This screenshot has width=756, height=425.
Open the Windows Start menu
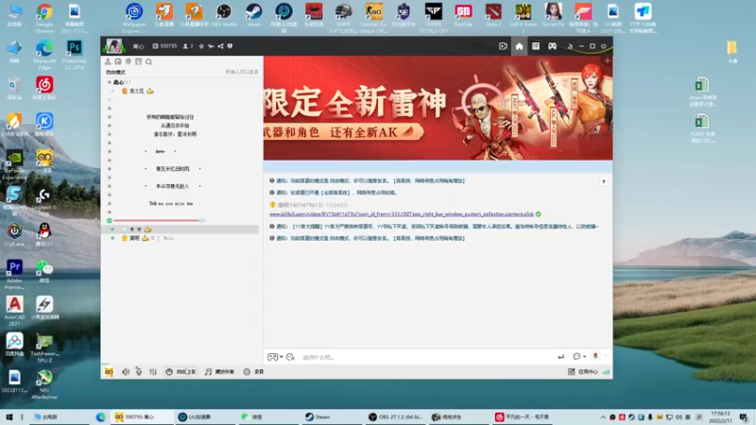(9, 416)
